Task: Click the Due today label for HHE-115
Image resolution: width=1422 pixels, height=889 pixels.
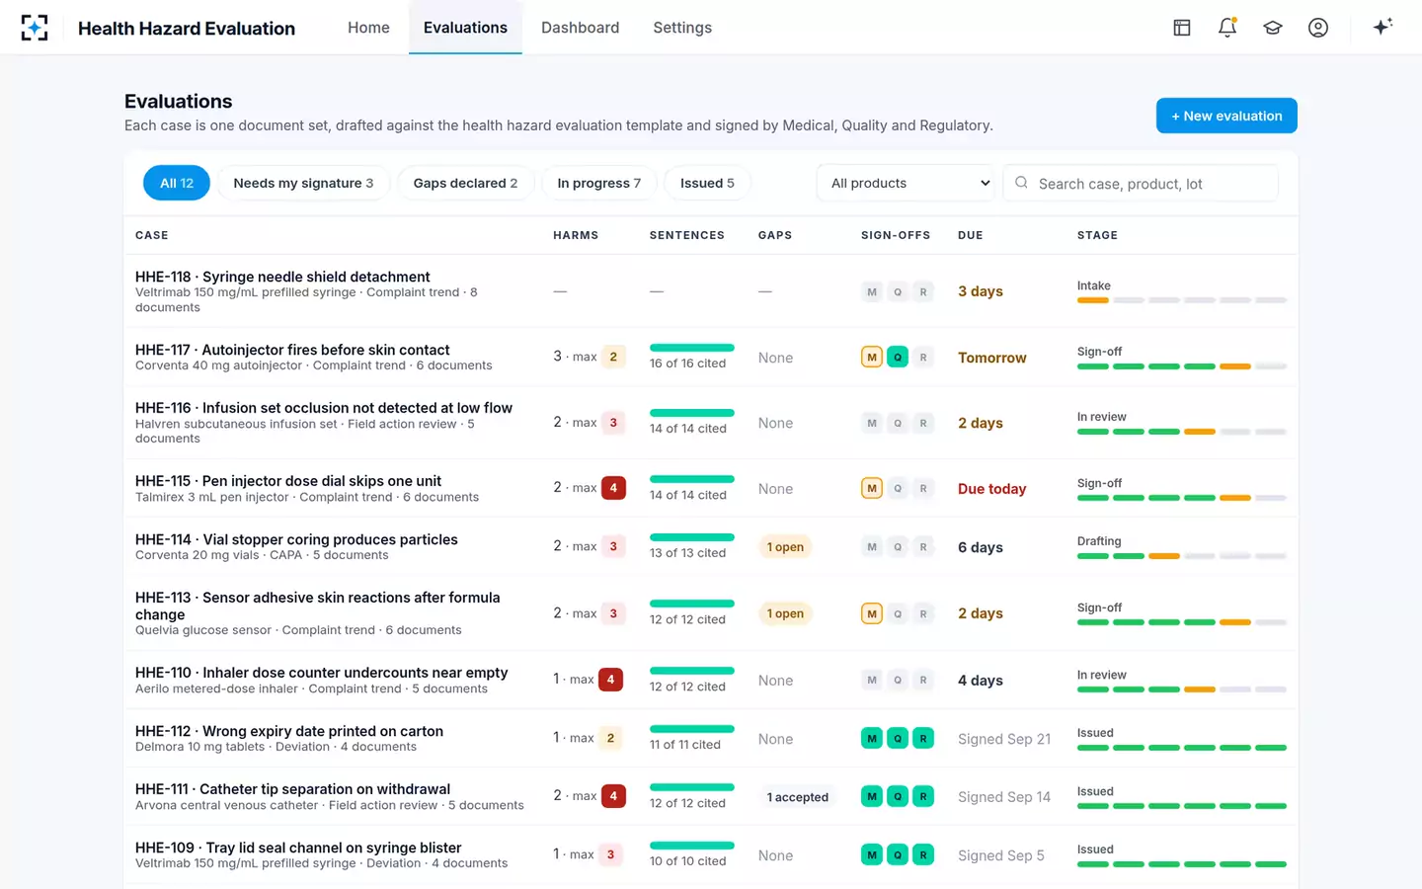Action: click(991, 489)
